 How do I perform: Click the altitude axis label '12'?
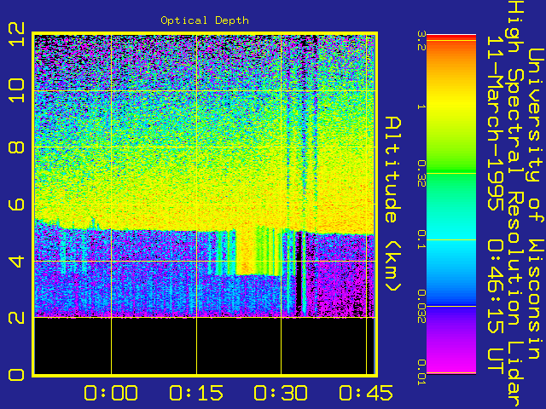coord(16,34)
